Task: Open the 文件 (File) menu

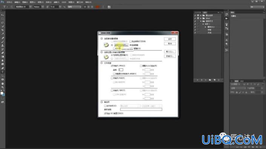Action: (x=9, y=2)
